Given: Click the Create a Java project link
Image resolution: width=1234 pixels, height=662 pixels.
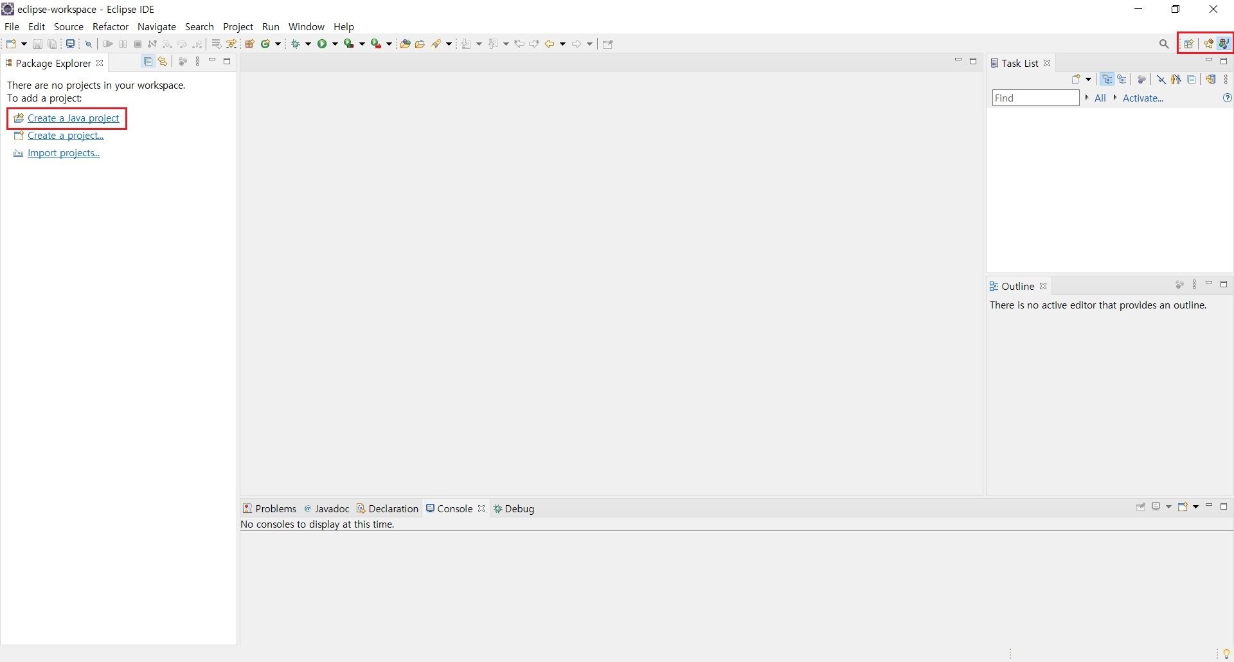Looking at the screenshot, I should [x=73, y=118].
